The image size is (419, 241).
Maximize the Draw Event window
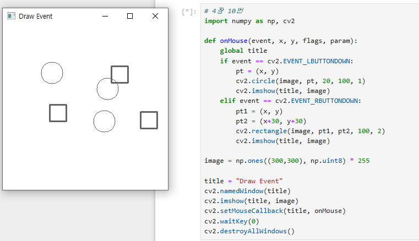tap(130, 16)
